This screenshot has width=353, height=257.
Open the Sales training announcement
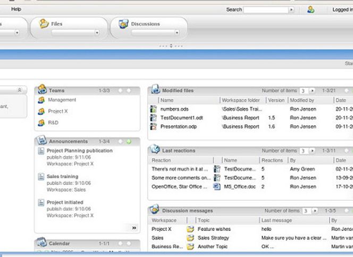[x=63, y=176]
